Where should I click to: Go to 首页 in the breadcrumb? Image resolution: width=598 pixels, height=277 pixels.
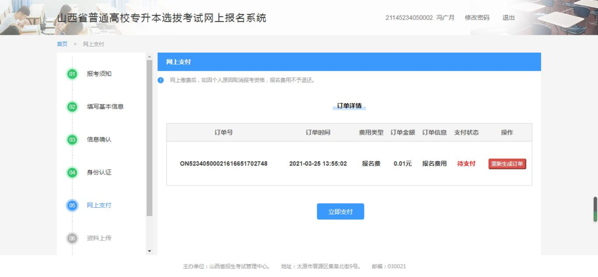pos(62,44)
